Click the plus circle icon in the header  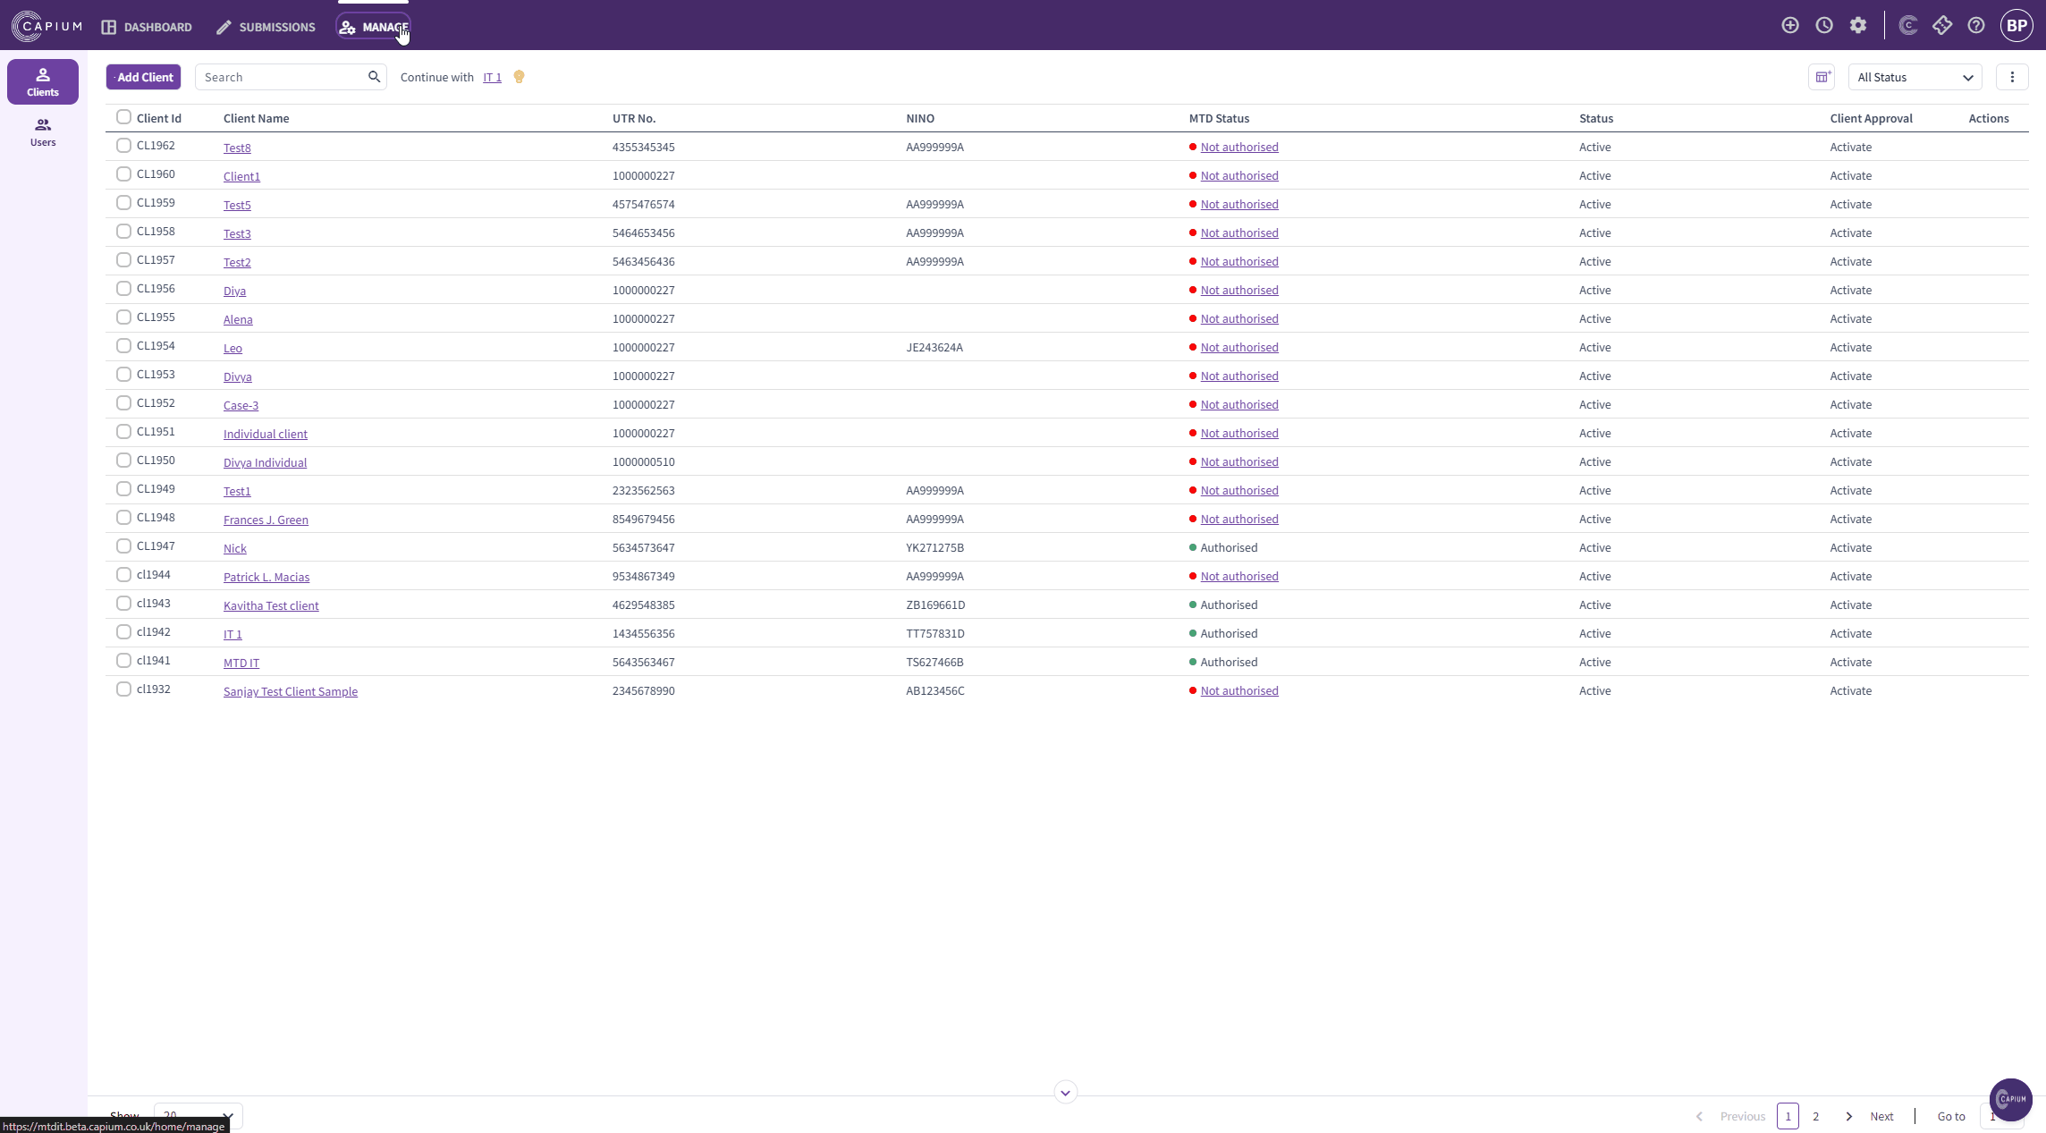[x=1789, y=26]
